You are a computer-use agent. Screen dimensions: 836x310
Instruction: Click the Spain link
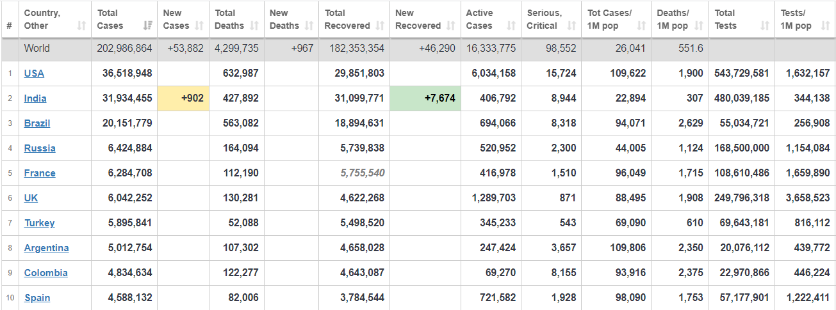click(x=37, y=297)
